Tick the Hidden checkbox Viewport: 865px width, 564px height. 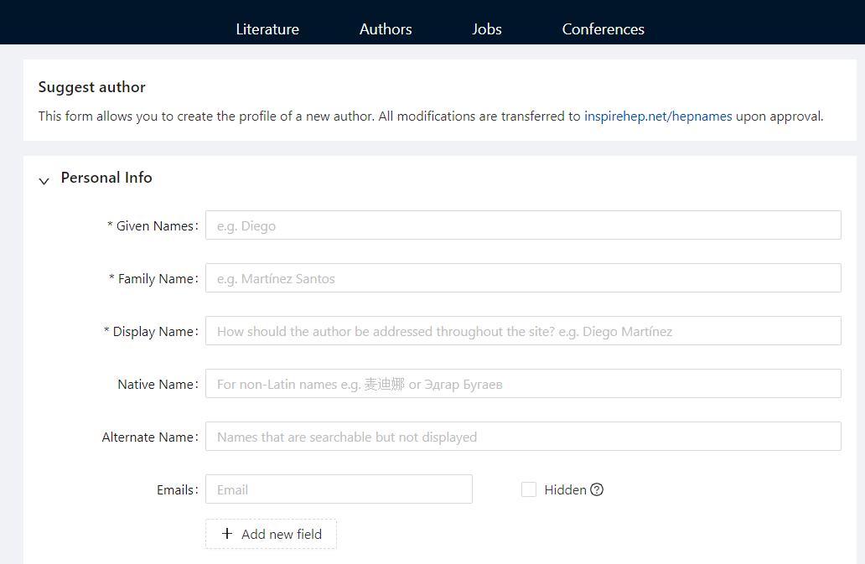(x=529, y=489)
